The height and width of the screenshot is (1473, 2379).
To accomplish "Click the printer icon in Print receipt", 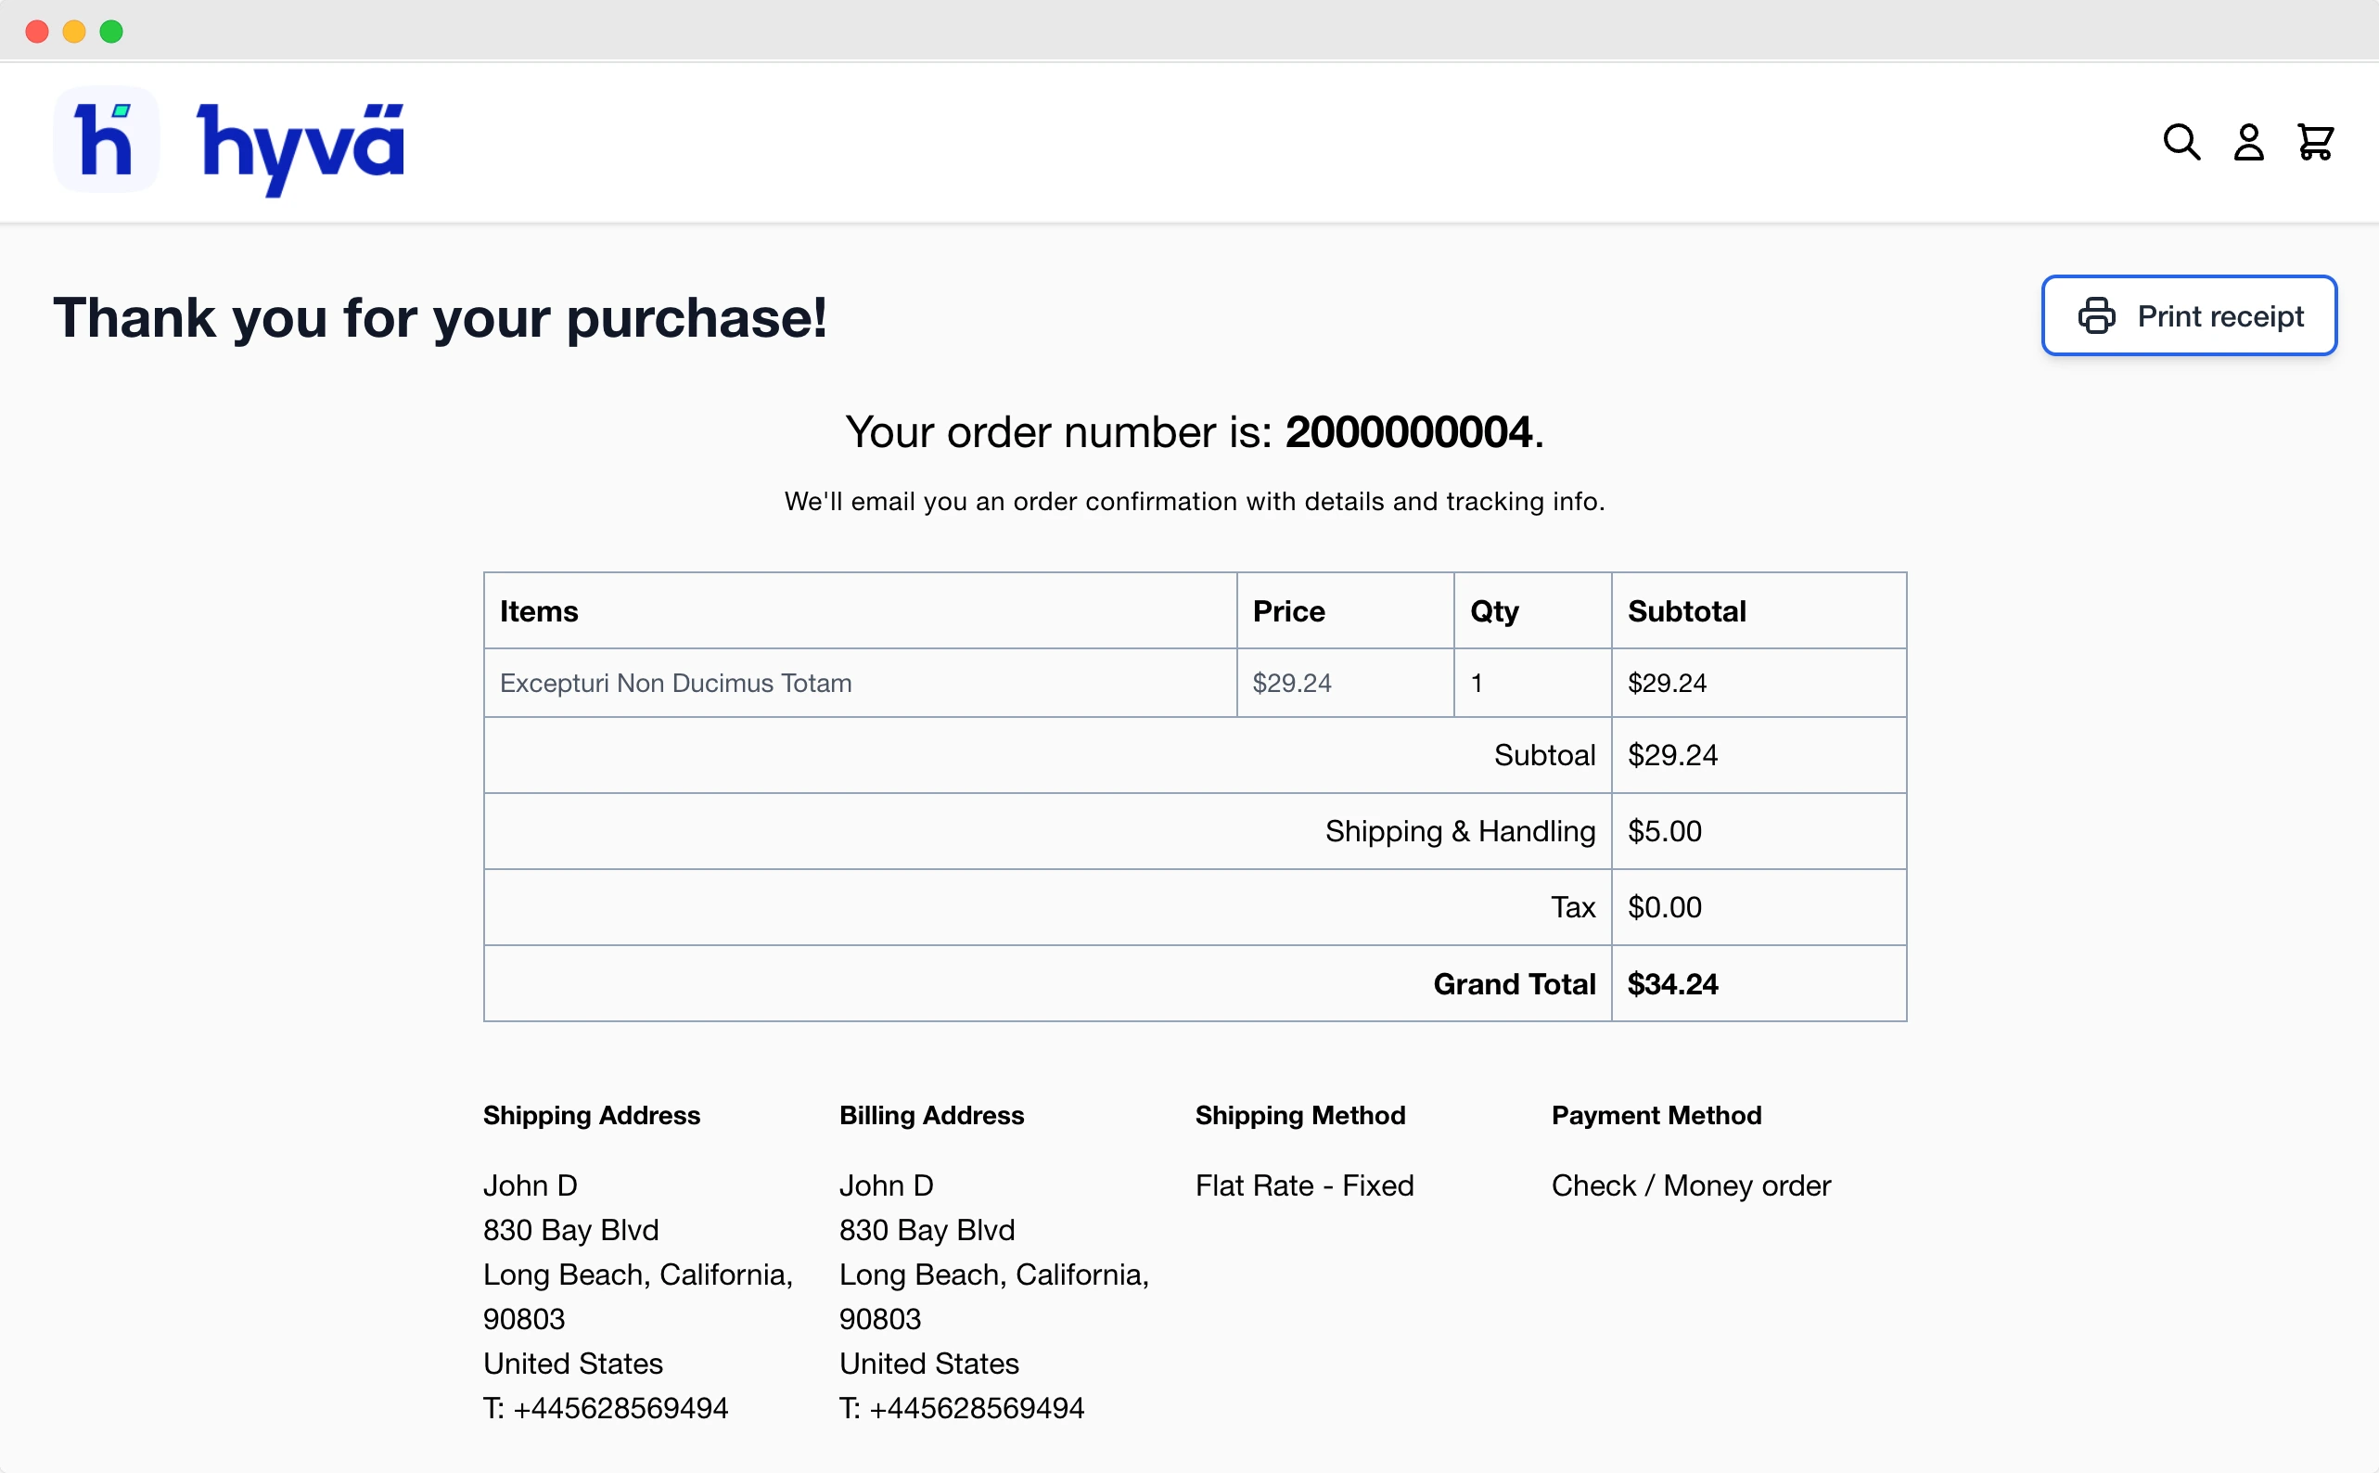I will [x=2097, y=315].
